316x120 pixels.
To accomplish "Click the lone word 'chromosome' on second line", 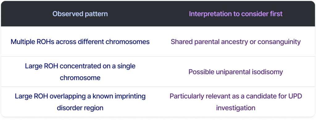I will (x=80, y=78).
